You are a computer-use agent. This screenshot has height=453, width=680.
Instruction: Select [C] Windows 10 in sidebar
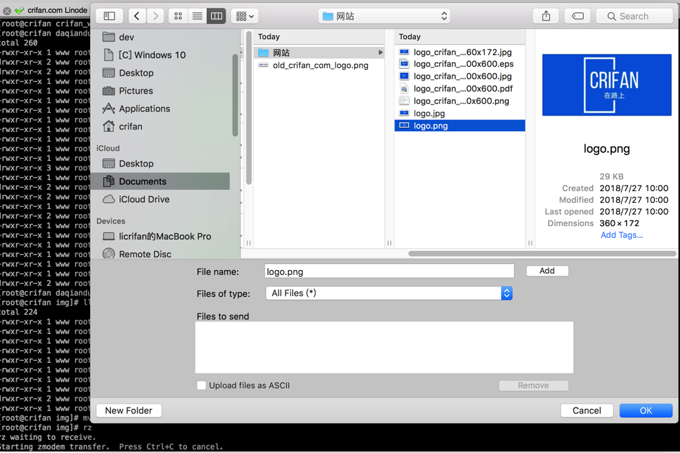click(x=160, y=55)
